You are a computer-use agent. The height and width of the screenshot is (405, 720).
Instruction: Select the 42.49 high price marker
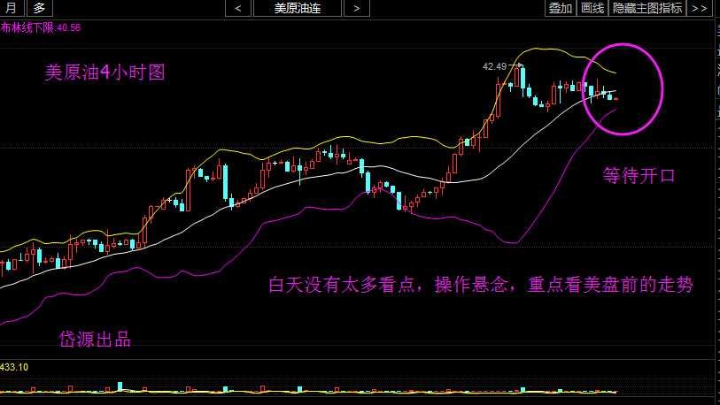(494, 66)
